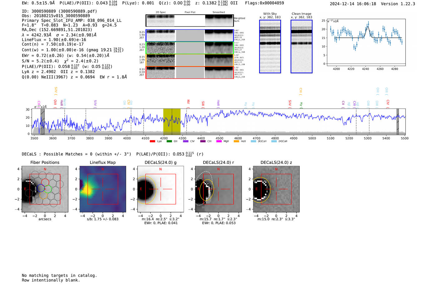Click the yellow highlighted band in the spectrum
Image resolution: width=437 pixels, height=297 pixels.
click(x=172, y=122)
